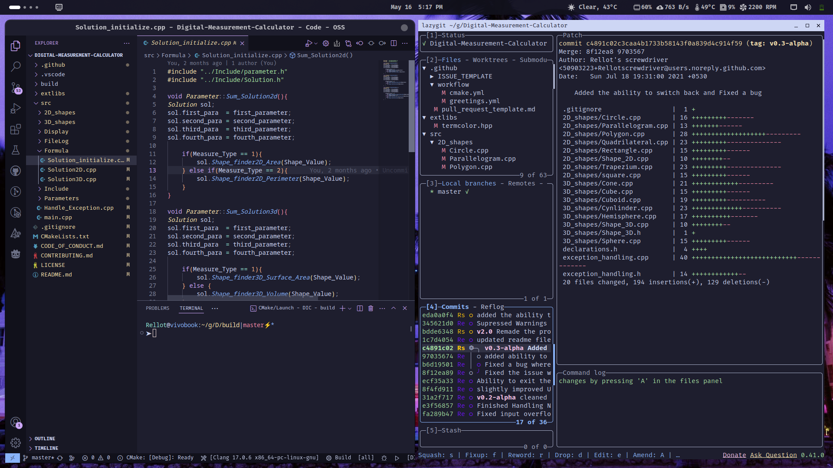Open the Extensions view in activity bar
833x468 pixels.
[16, 129]
